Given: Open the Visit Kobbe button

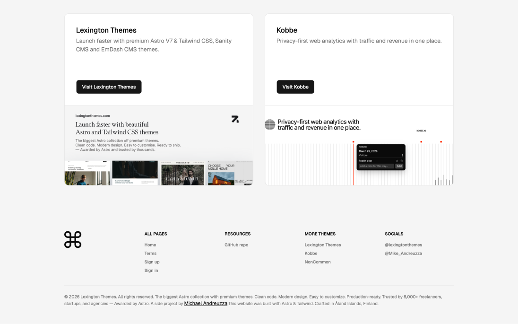Looking at the screenshot, I should tap(295, 87).
